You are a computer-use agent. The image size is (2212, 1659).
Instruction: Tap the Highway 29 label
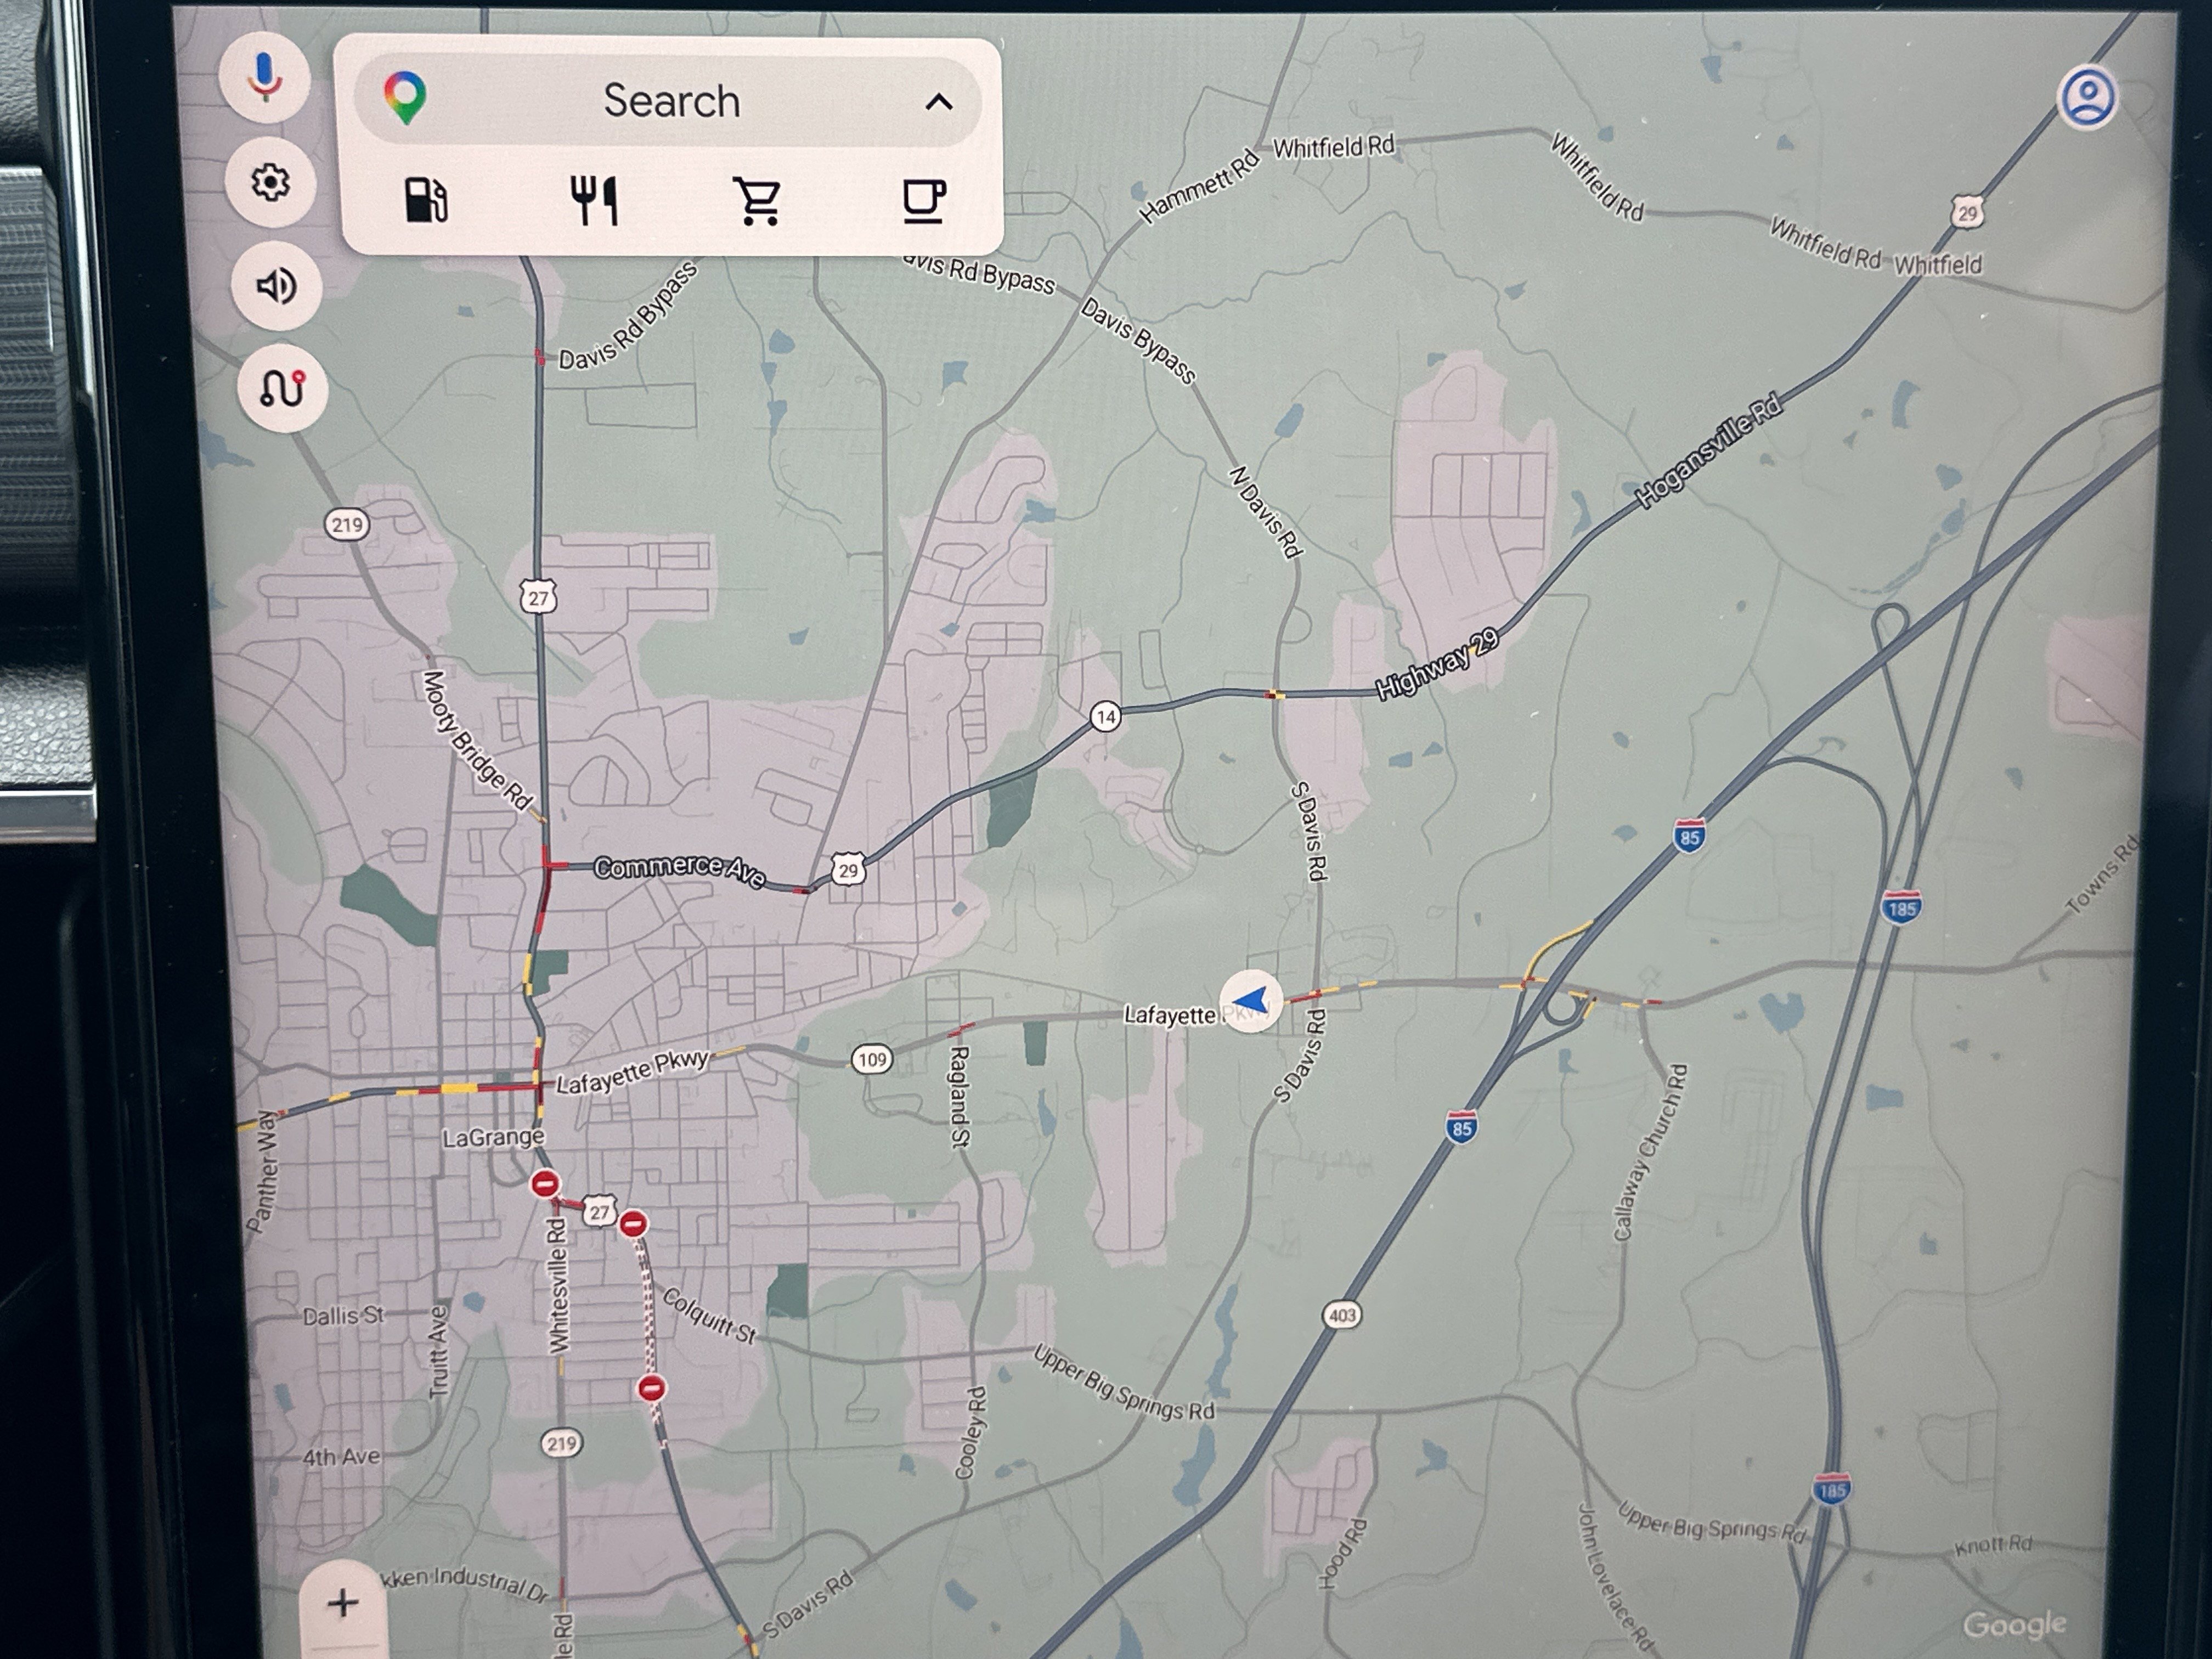(x=1437, y=665)
